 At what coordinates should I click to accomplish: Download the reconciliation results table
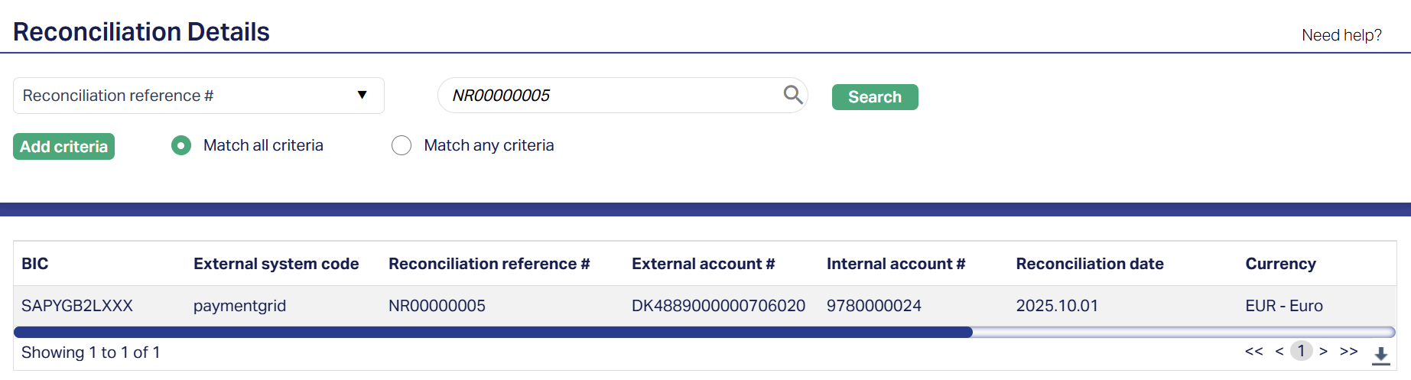coord(1380,355)
